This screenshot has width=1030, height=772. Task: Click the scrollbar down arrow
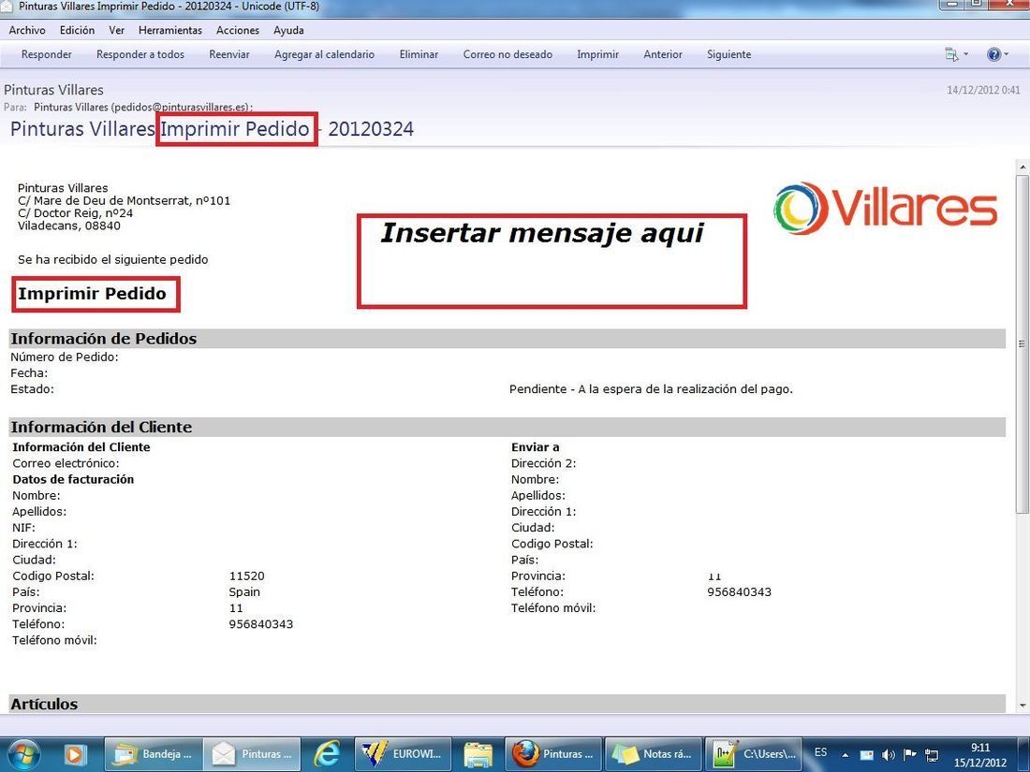(x=1023, y=706)
